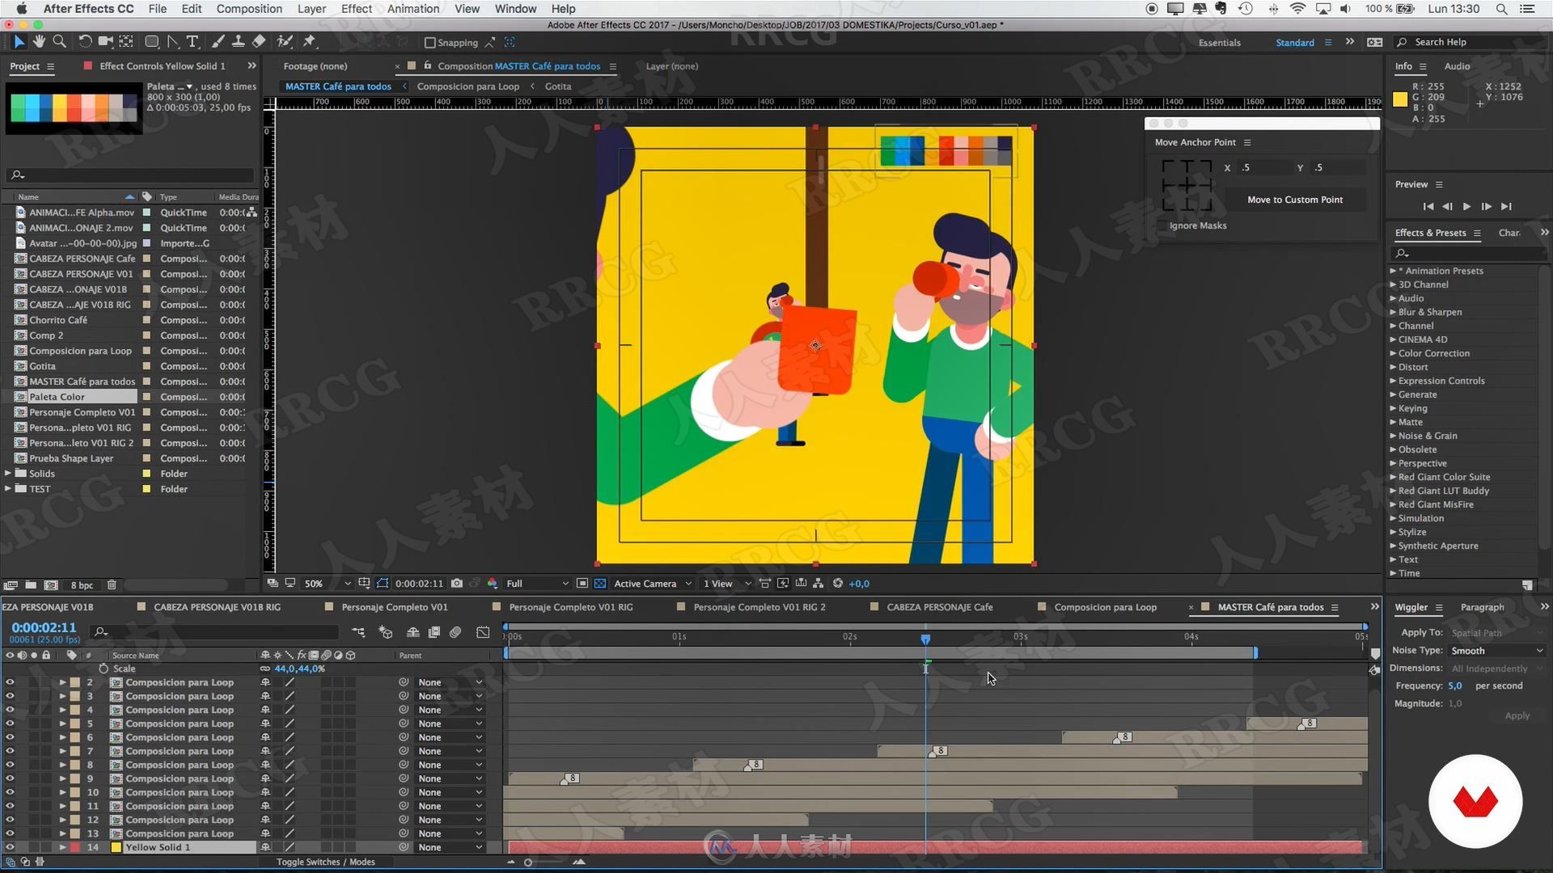Open the 1 View layout dropdown
Viewport: 1553px width, 873px height.
(726, 583)
